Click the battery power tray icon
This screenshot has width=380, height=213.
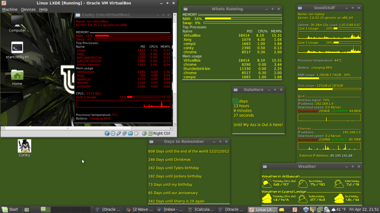327,210
